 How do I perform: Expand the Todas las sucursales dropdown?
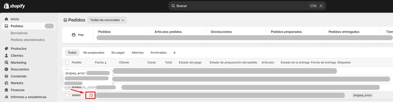tap(107, 20)
